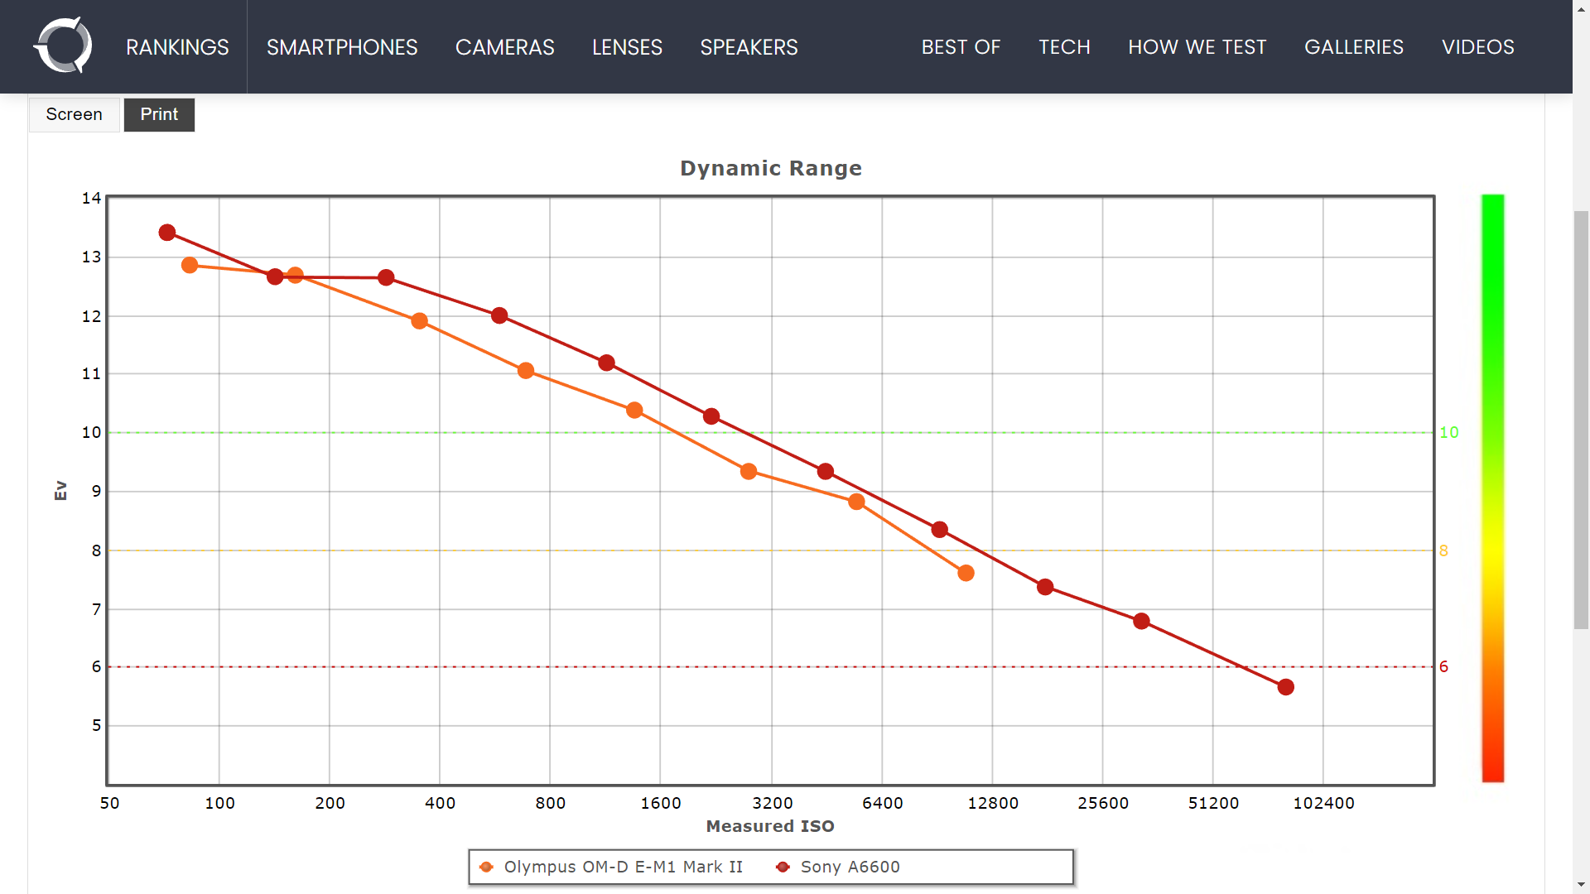
Task: Open the Rankings menu
Action: (177, 47)
